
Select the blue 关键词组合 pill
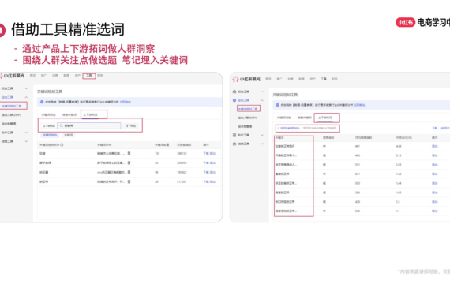50,135
